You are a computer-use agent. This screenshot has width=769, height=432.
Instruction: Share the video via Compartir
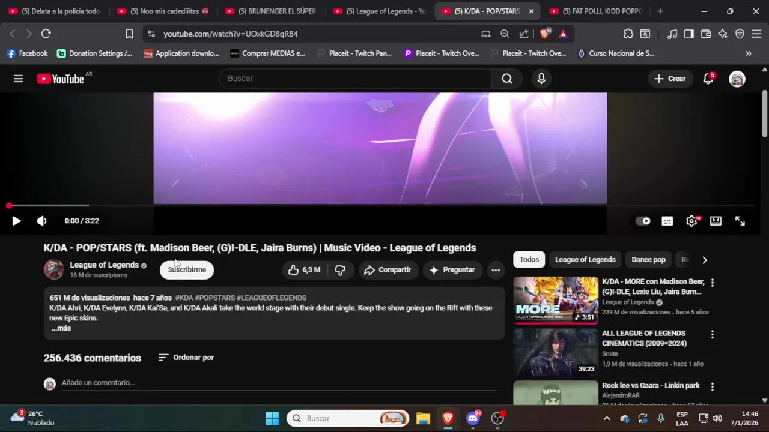coord(388,270)
